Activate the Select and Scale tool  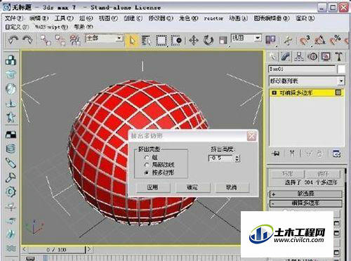click(223, 41)
